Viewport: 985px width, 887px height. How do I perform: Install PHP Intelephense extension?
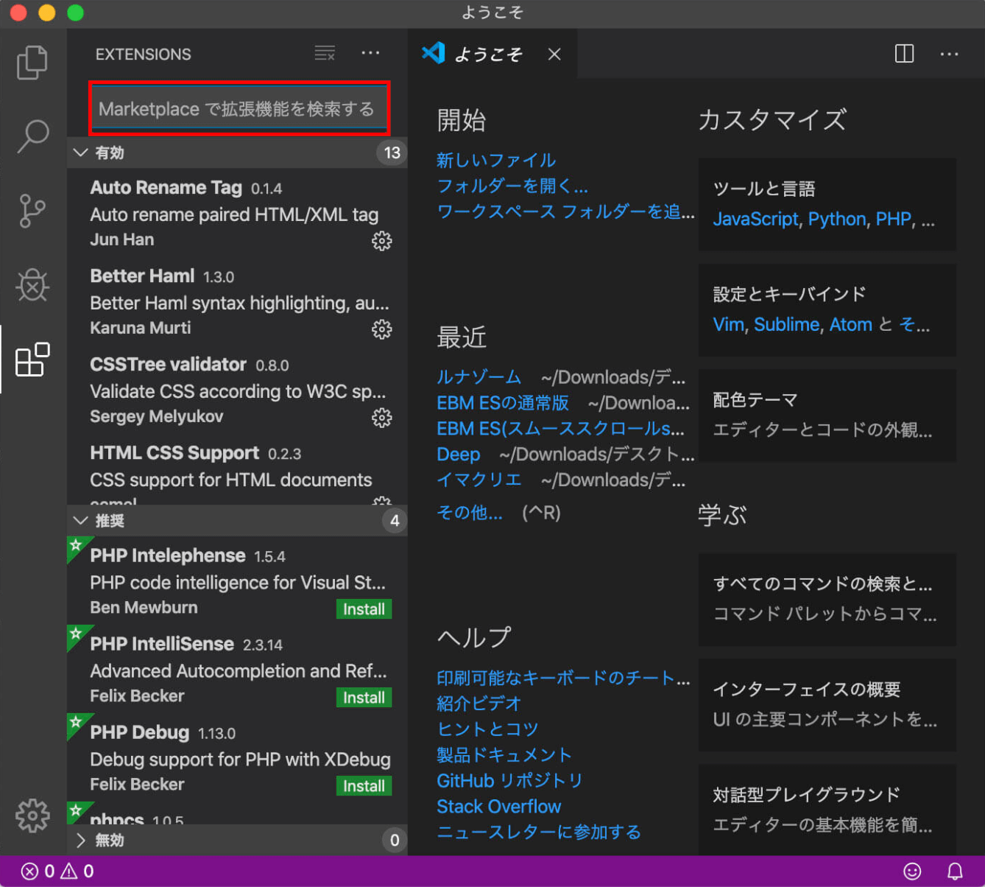(x=364, y=609)
